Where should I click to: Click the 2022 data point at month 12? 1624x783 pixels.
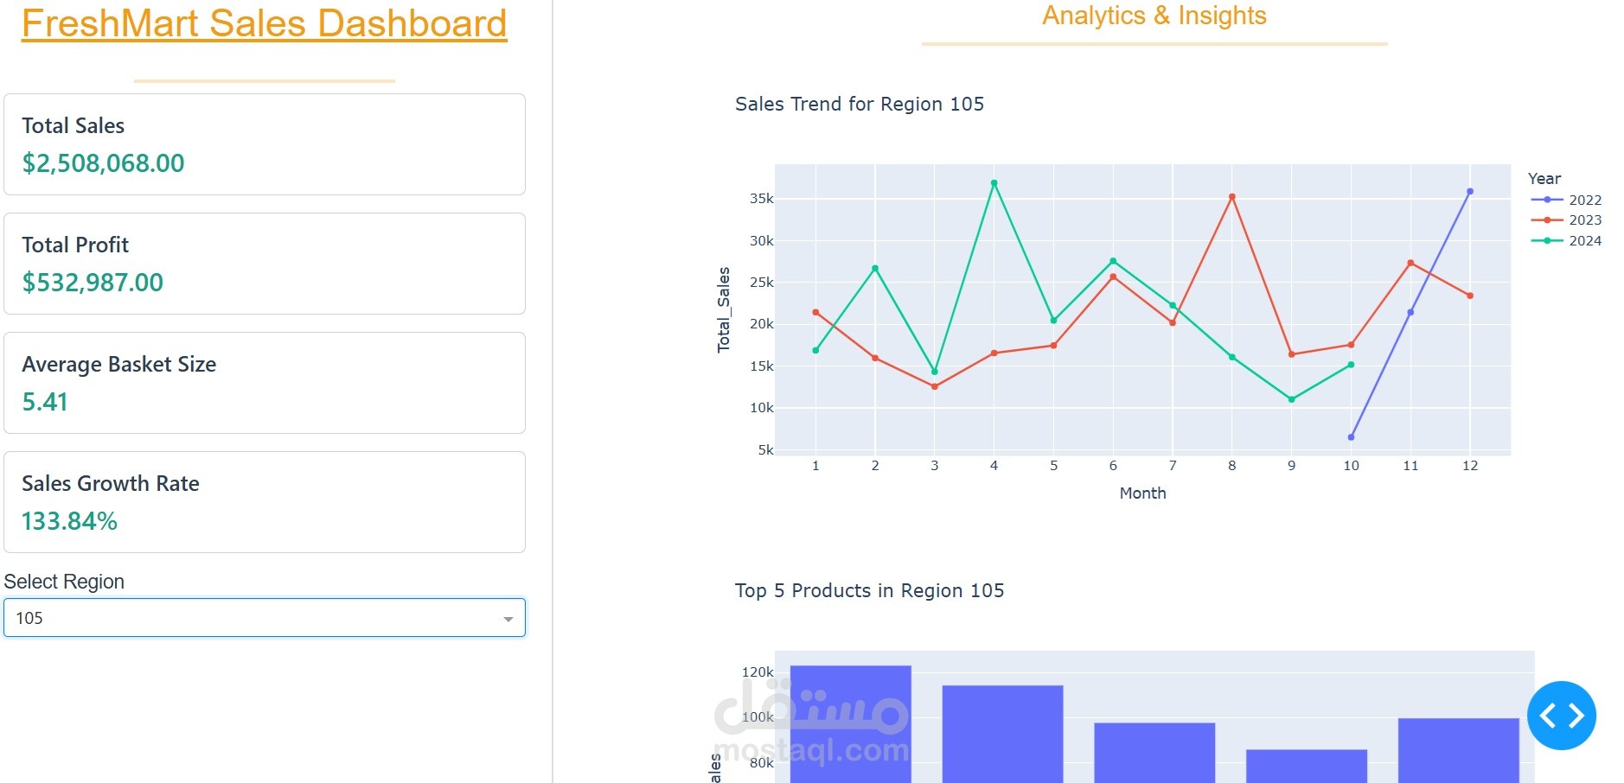coord(1470,192)
